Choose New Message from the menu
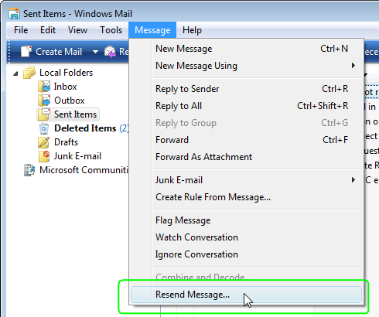This screenshot has height=317, width=379. click(246, 49)
